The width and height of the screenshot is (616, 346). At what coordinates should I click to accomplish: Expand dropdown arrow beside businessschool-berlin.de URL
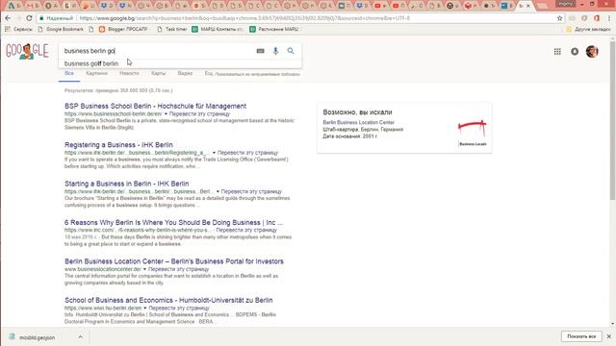[x=166, y=113]
